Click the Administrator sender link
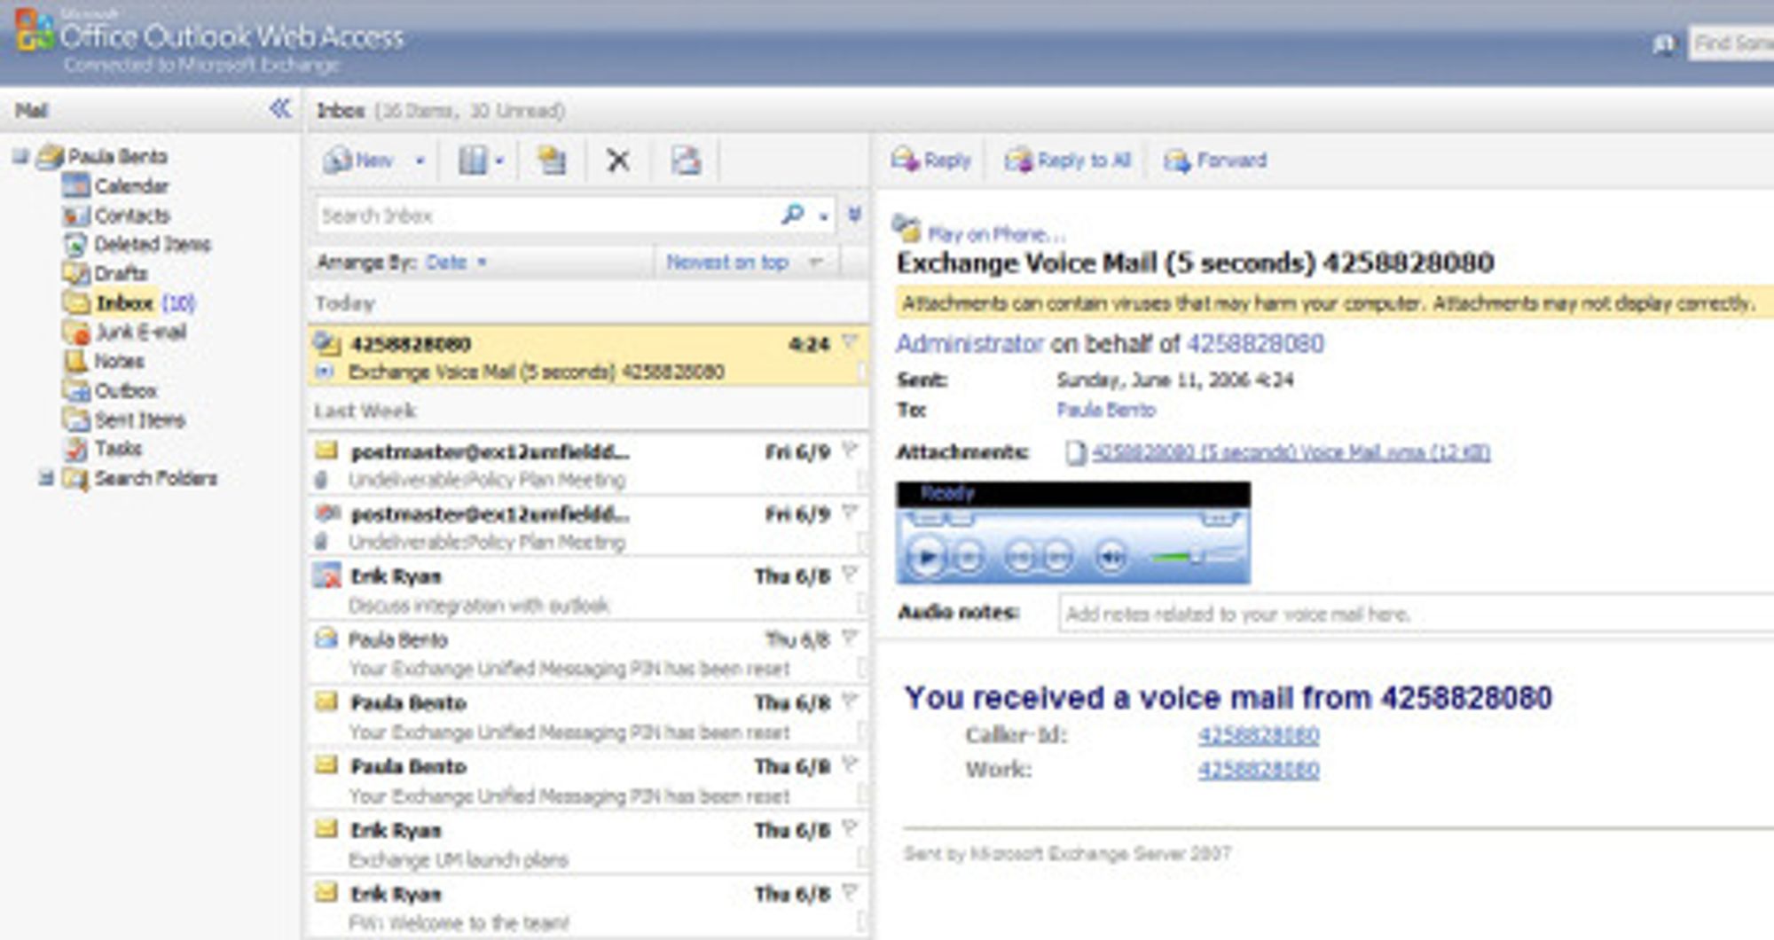Screen dimensions: 1774x940 (x=969, y=343)
